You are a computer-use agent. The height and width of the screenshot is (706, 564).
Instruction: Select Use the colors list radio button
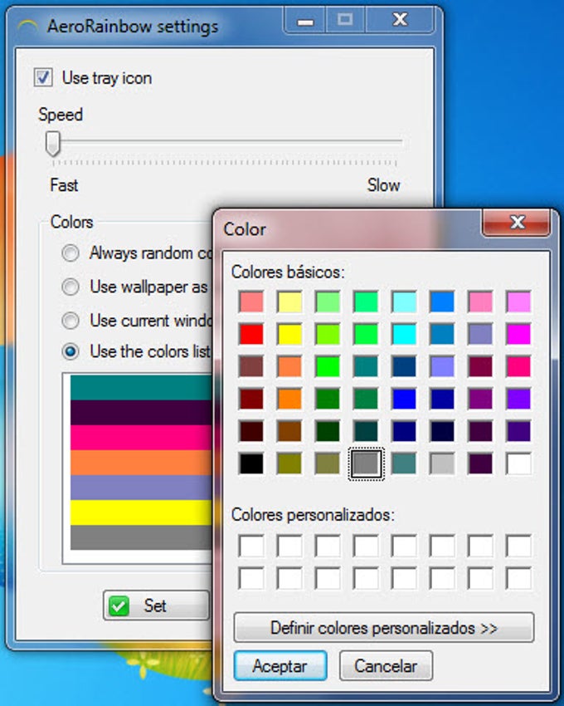click(70, 351)
